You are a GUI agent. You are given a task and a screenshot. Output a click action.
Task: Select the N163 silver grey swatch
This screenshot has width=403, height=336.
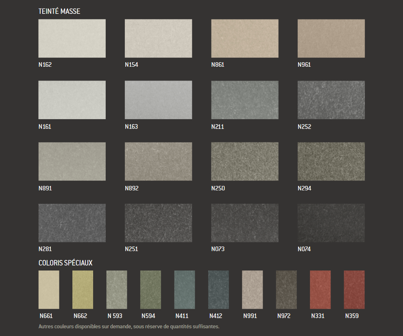[158, 100]
